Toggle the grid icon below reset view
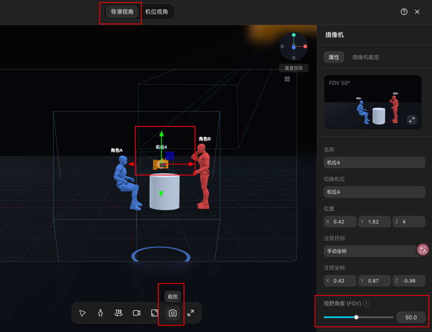The height and width of the screenshot is (332, 432). pos(287,79)
